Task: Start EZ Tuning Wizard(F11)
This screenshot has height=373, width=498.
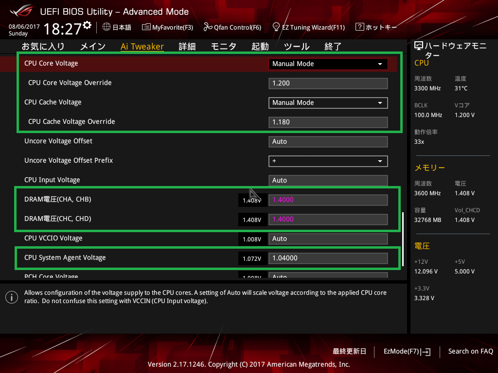Action: [309, 27]
